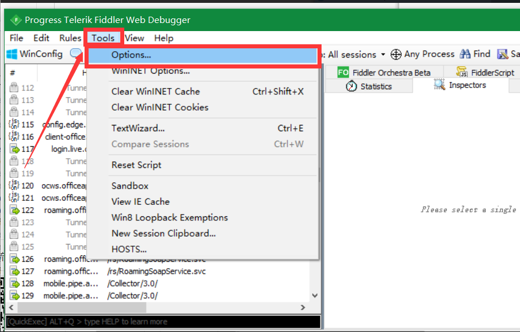Select green arrow icon of session 122

coord(14,210)
